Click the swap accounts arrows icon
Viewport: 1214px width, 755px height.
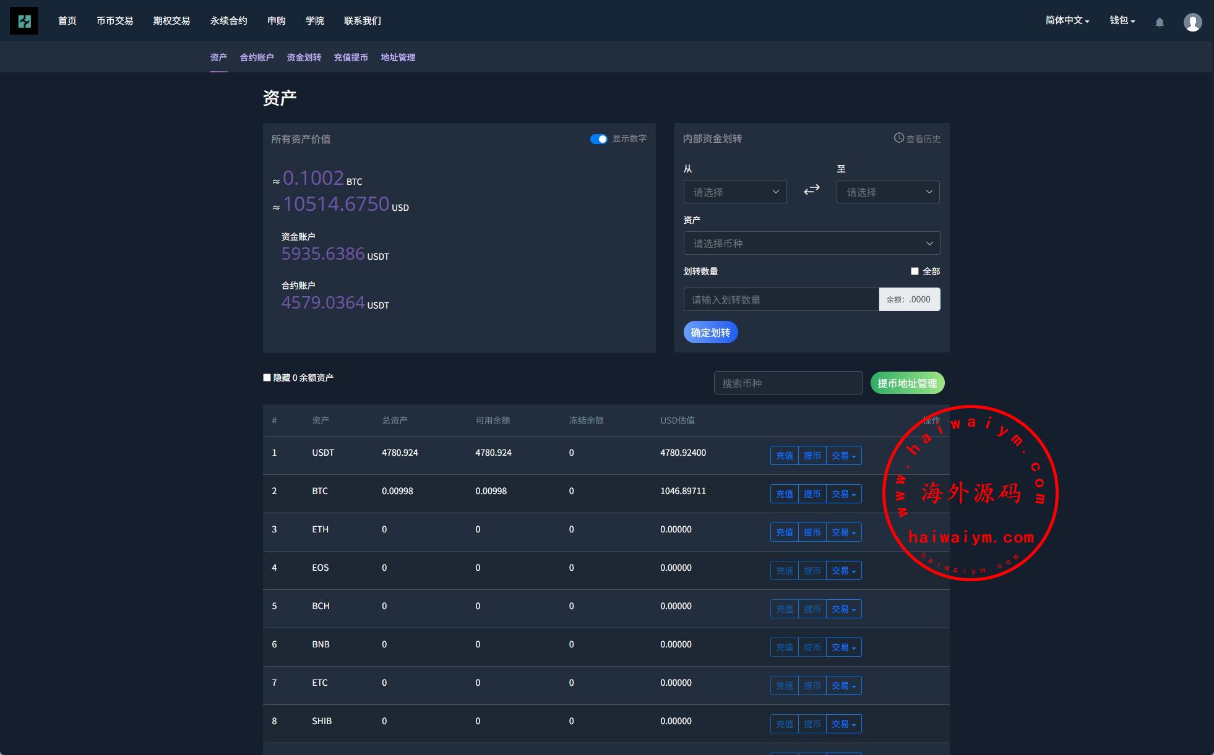pyautogui.click(x=812, y=190)
